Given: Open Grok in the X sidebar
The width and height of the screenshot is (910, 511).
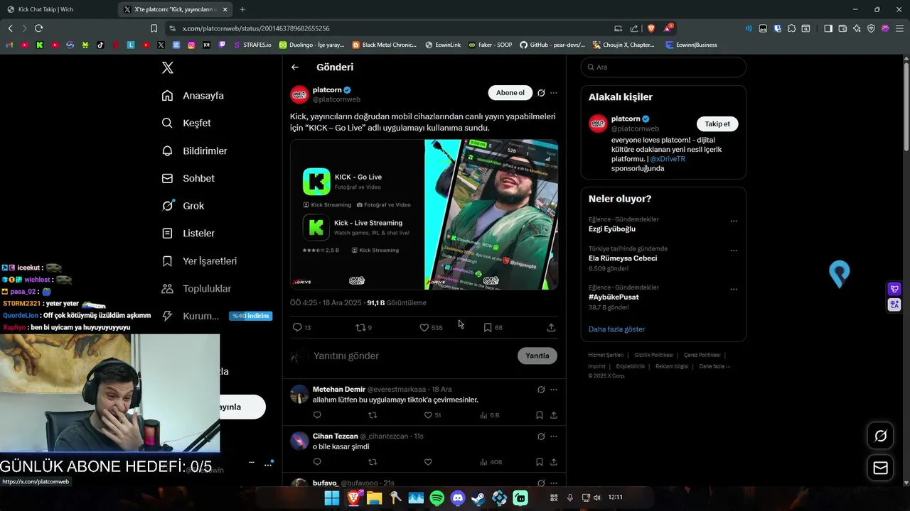Looking at the screenshot, I should click(183, 206).
